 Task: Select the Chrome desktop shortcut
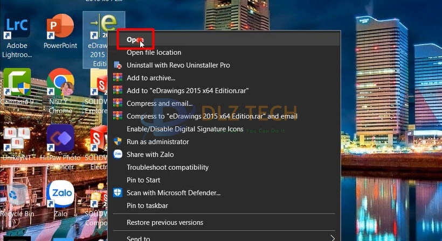[x=60, y=86]
